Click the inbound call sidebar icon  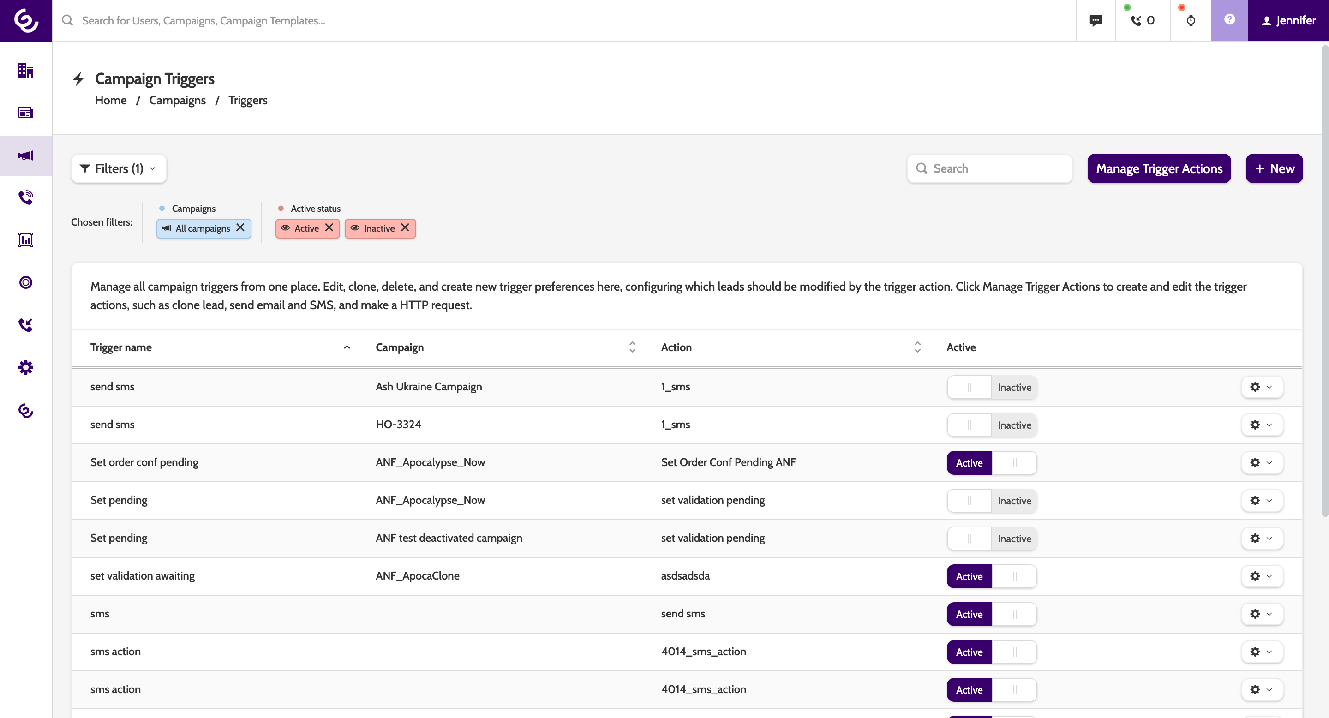pos(26,325)
